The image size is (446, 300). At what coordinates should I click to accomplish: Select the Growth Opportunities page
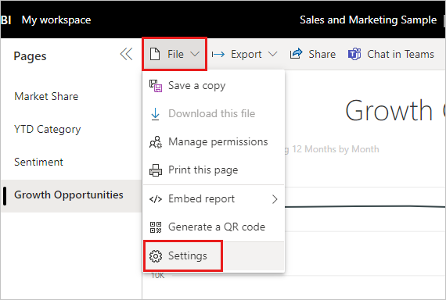pyautogui.click(x=71, y=195)
